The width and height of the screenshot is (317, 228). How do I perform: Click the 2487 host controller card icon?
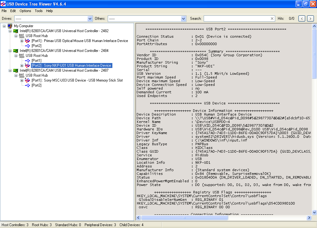(x=16, y=70)
